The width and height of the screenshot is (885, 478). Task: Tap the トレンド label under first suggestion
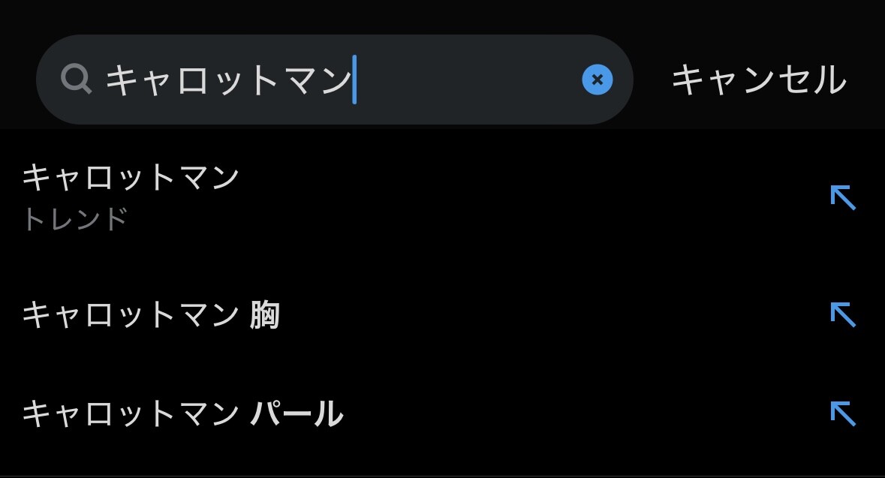[x=75, y=219]
